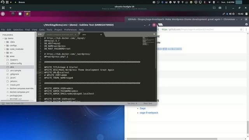Open the Chromium three-dot menu
Viewport: 249px width, 140px height.
pos(246,30)
